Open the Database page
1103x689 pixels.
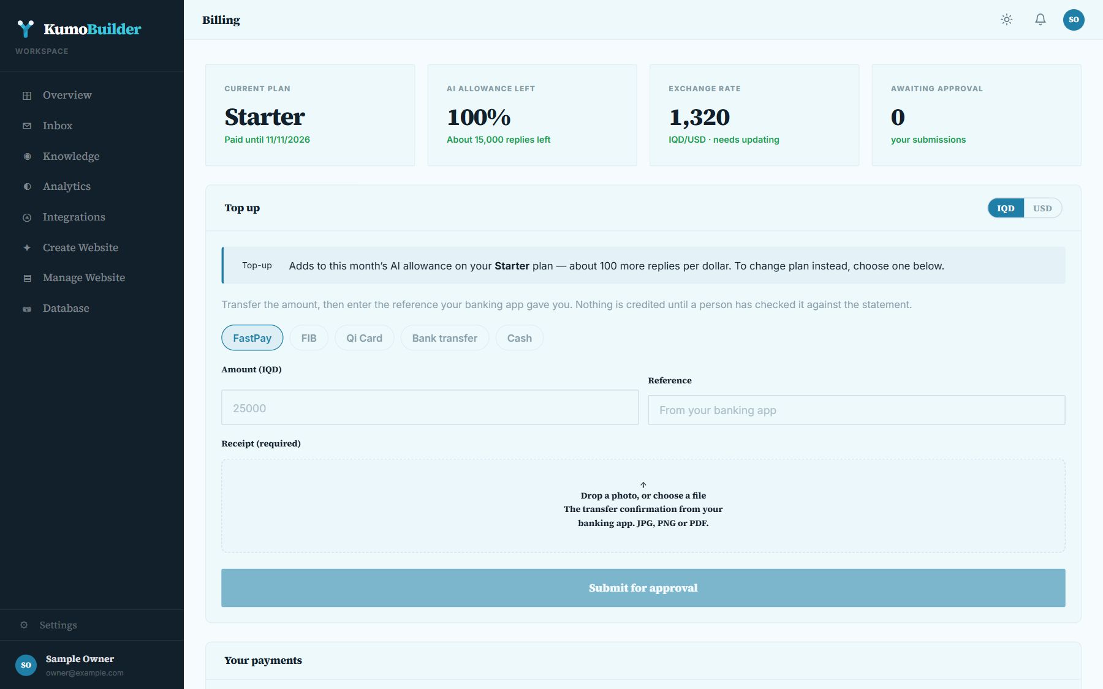click(92, 308)
